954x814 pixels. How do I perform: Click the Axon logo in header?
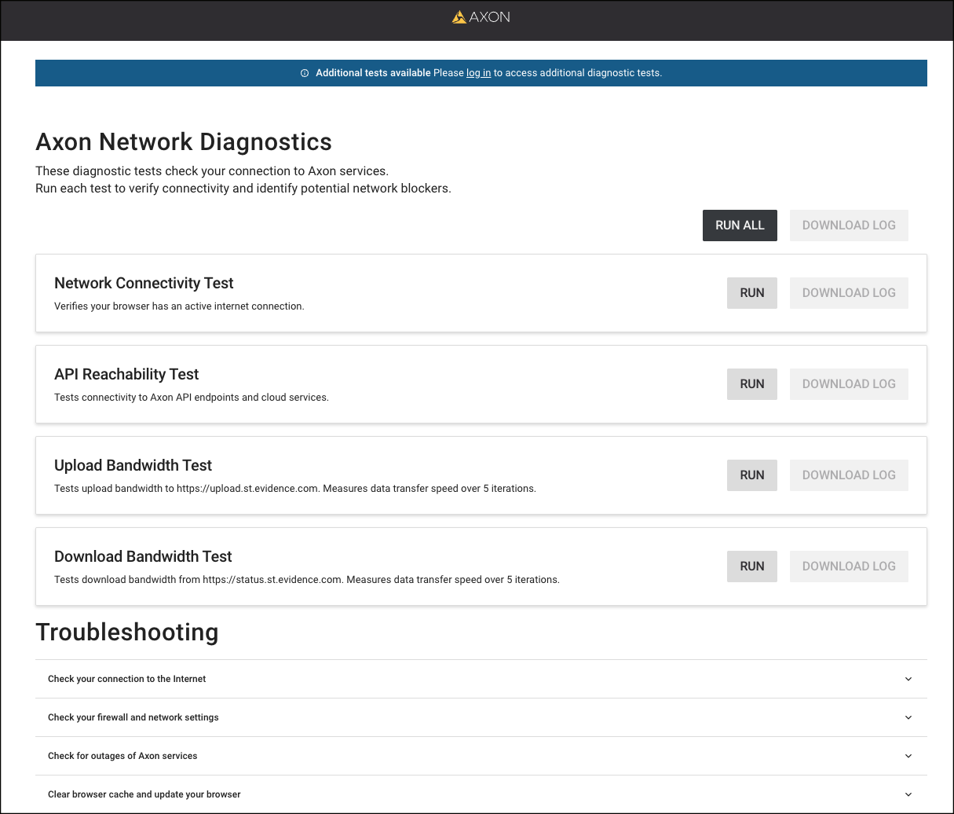click(481, 17)
